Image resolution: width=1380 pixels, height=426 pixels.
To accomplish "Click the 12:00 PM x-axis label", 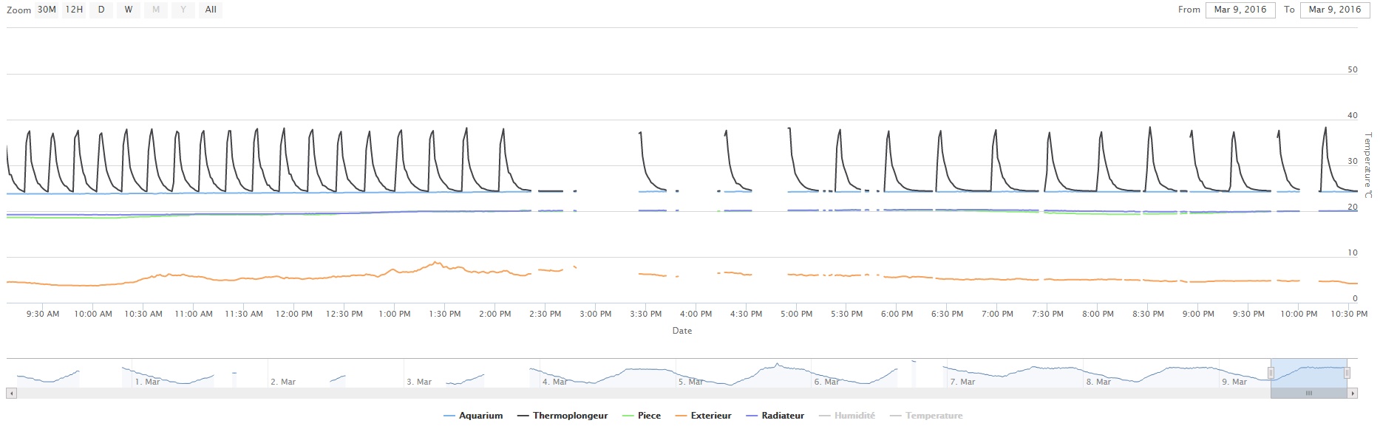I will (x=294, y=314).
